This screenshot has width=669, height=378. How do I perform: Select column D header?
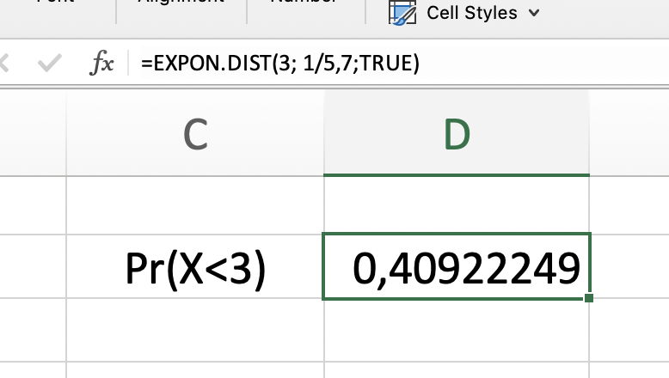[457, 134]
